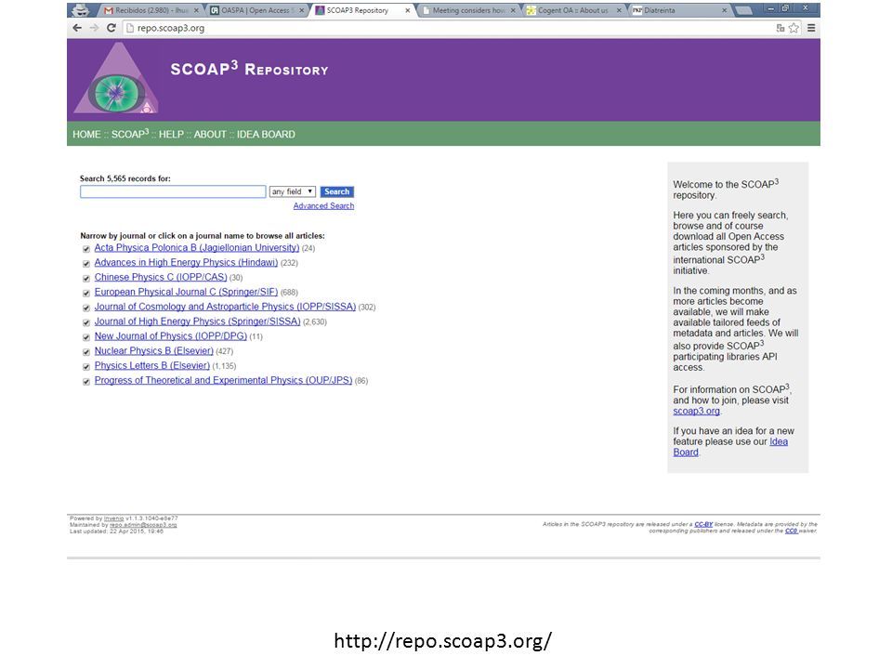Image resolution: width=892 pixels, height=669 pixels.
Task: Uncheck European Physical Journal C checkbox
Action: [86, 293]
